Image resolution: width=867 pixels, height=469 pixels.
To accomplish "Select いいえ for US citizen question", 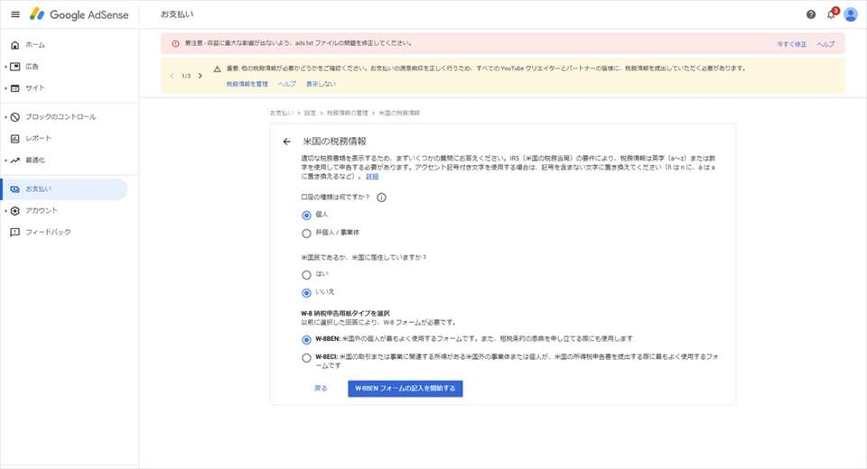I will click(x=306, y=293).
